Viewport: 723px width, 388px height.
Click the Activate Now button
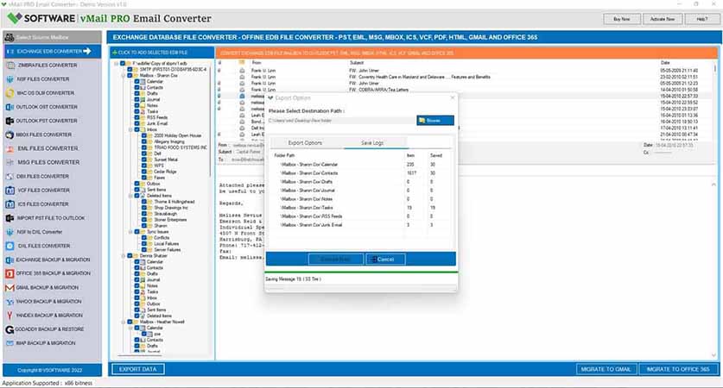click(x=663, y=19)
